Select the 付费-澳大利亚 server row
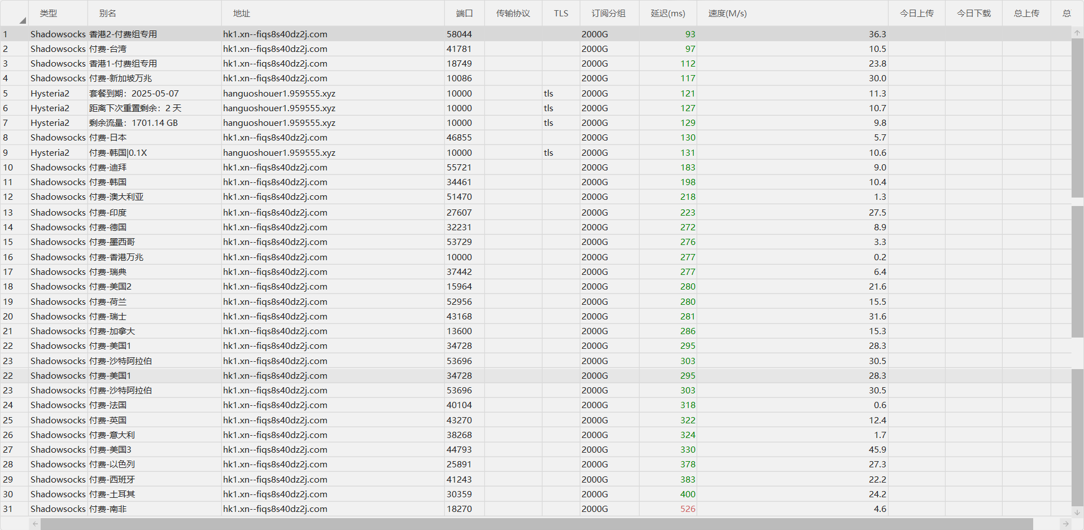 point(535,196)
